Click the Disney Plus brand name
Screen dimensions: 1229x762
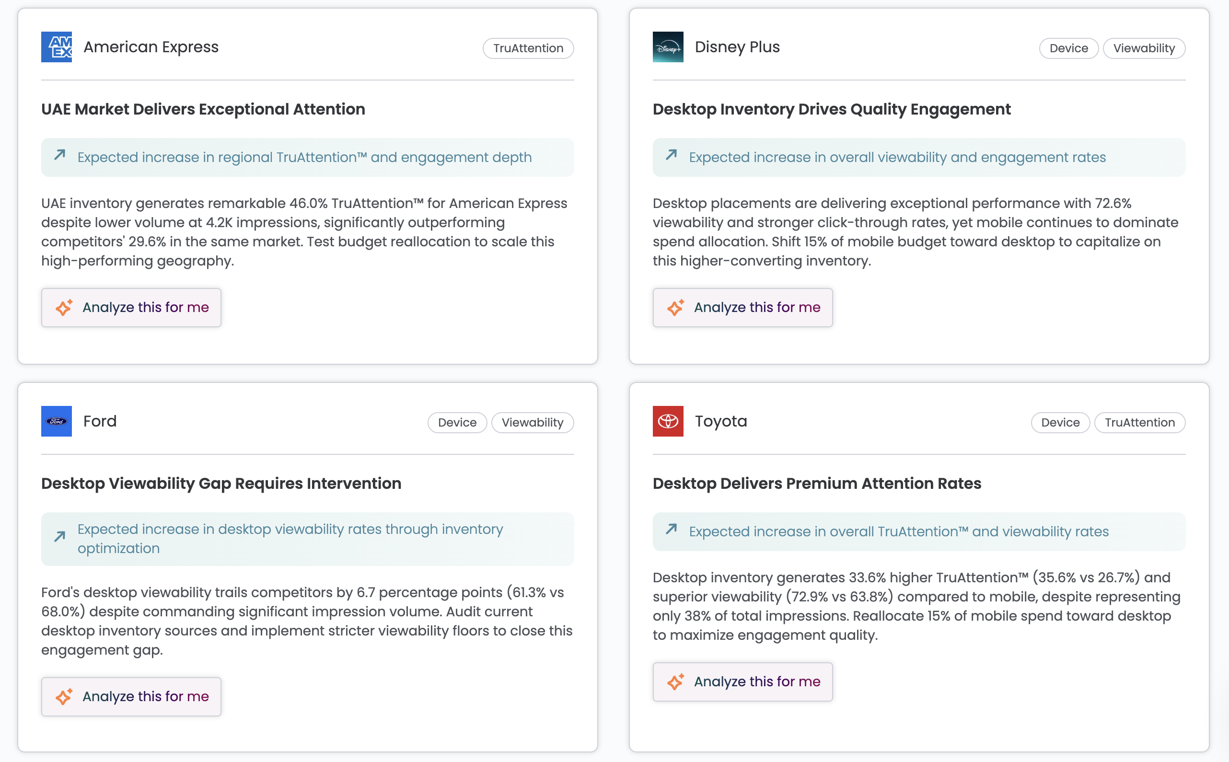click(737, 47)
